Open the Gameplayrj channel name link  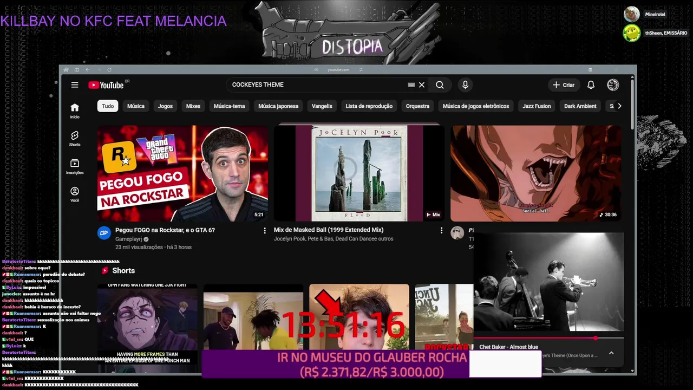[x=129, y=239]
